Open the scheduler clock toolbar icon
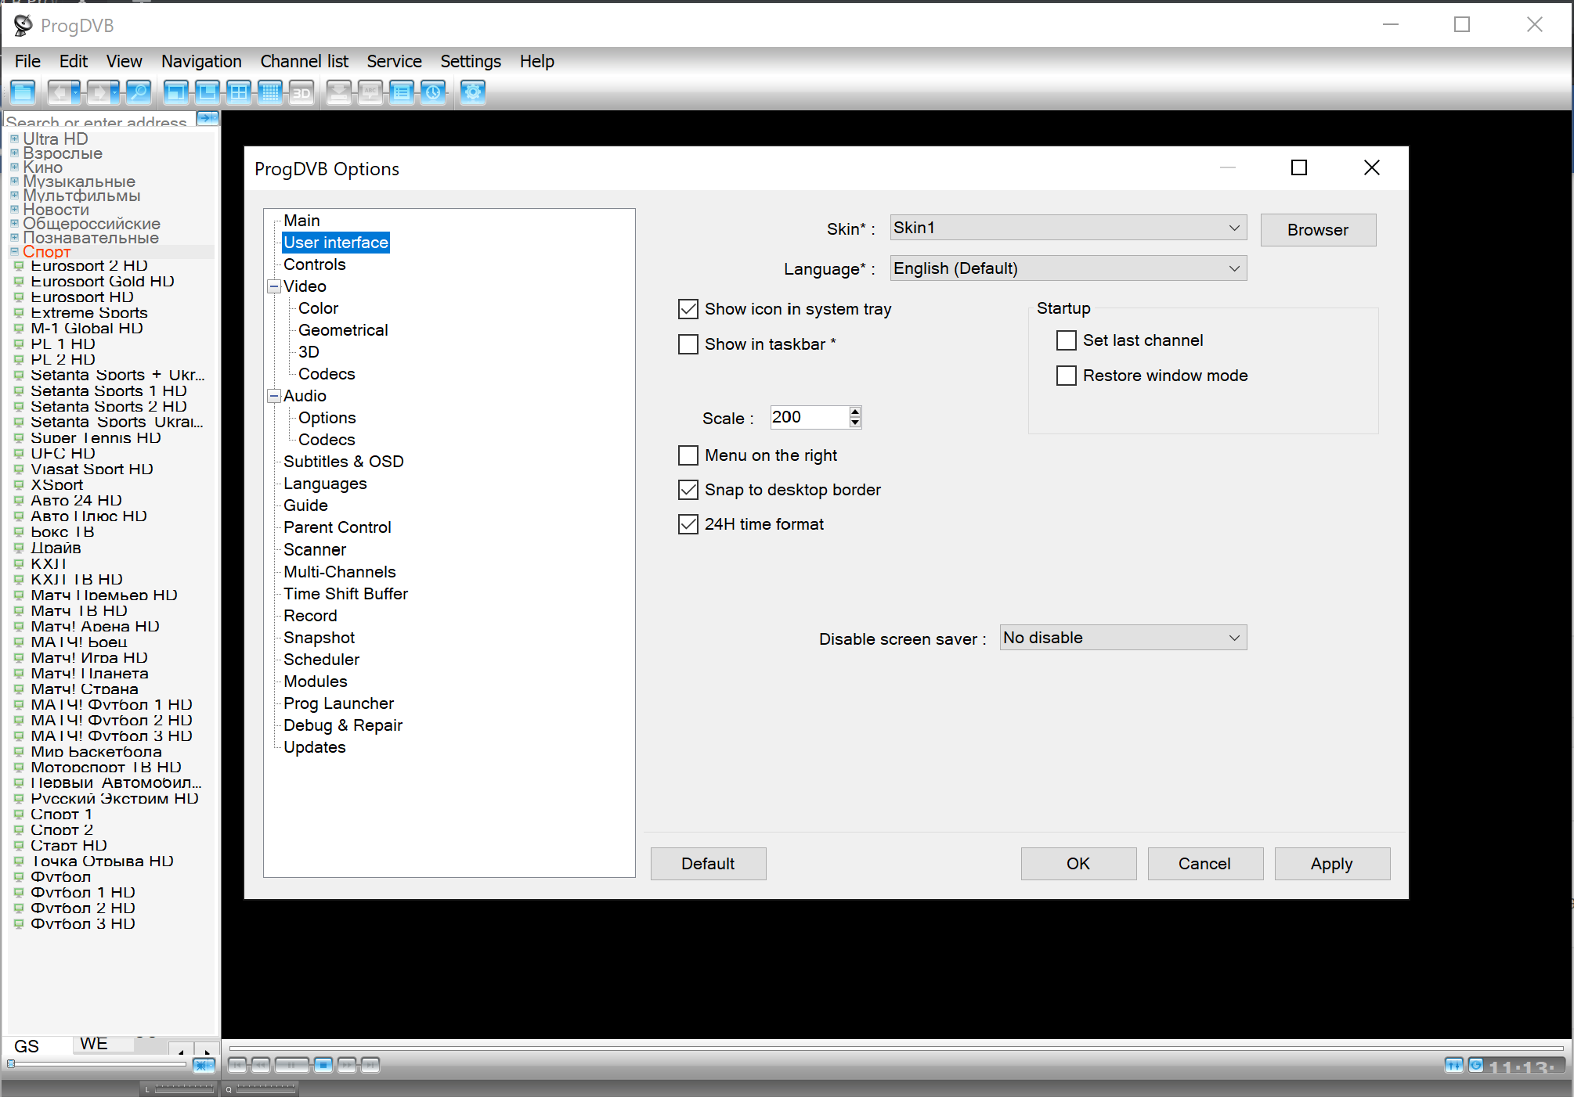The width and height of the screenshot is (1574, 1097). coord(433,92)
